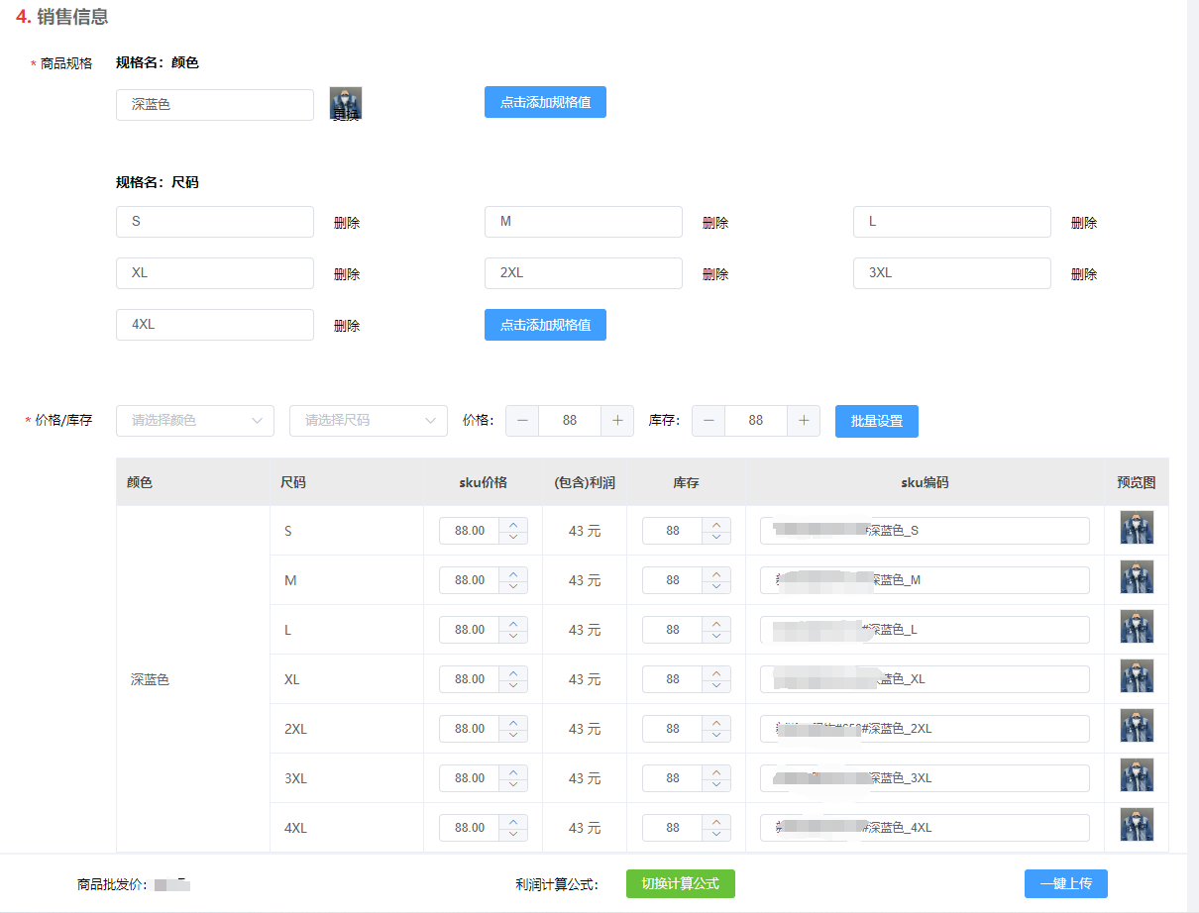The height and width of the screenshot is (913, 1199).
Task: Click 批量设置 batch set button
Action: [877, 421]
